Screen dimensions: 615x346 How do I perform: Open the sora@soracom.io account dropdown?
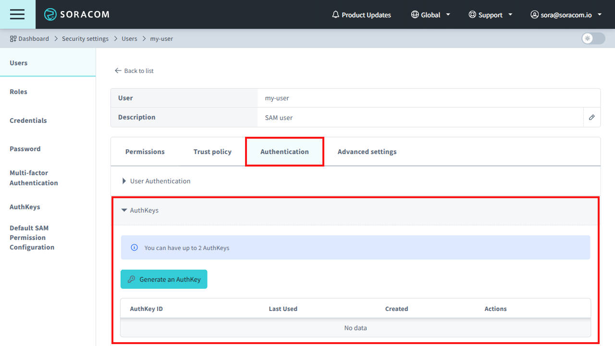(x=566, y=14)
